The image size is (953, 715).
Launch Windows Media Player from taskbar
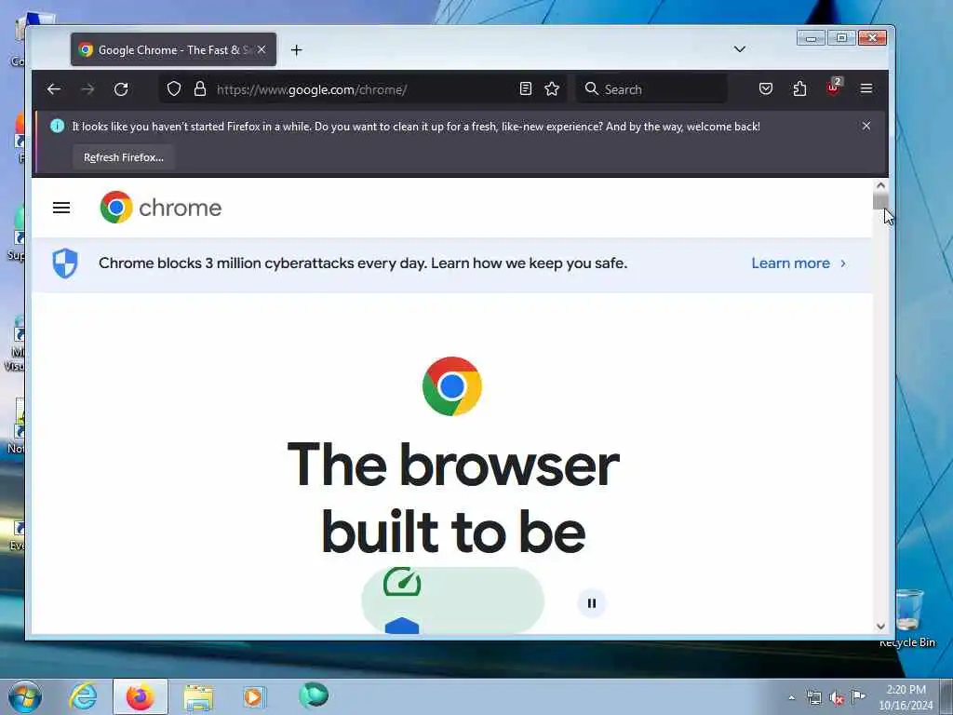pyautogui.click(x=254, y=696)
